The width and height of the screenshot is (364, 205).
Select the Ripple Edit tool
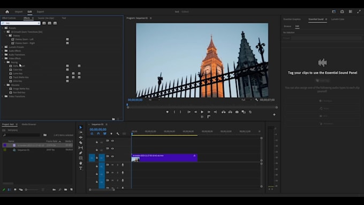[80, 138]
